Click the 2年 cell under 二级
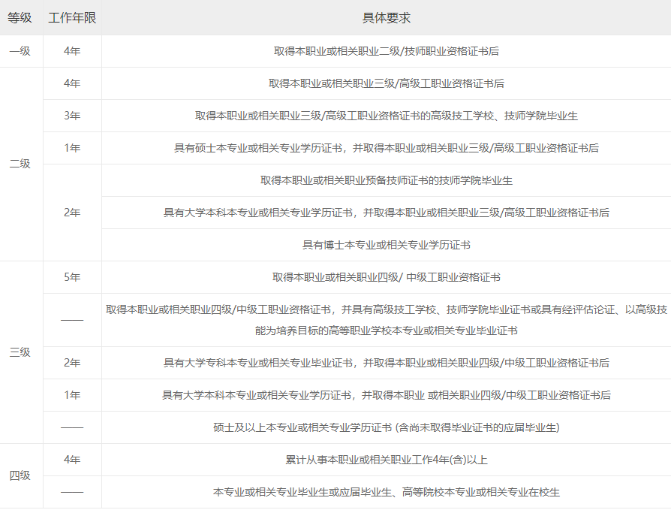The height and width of the screenshot is (510, 671). point(72,213)
